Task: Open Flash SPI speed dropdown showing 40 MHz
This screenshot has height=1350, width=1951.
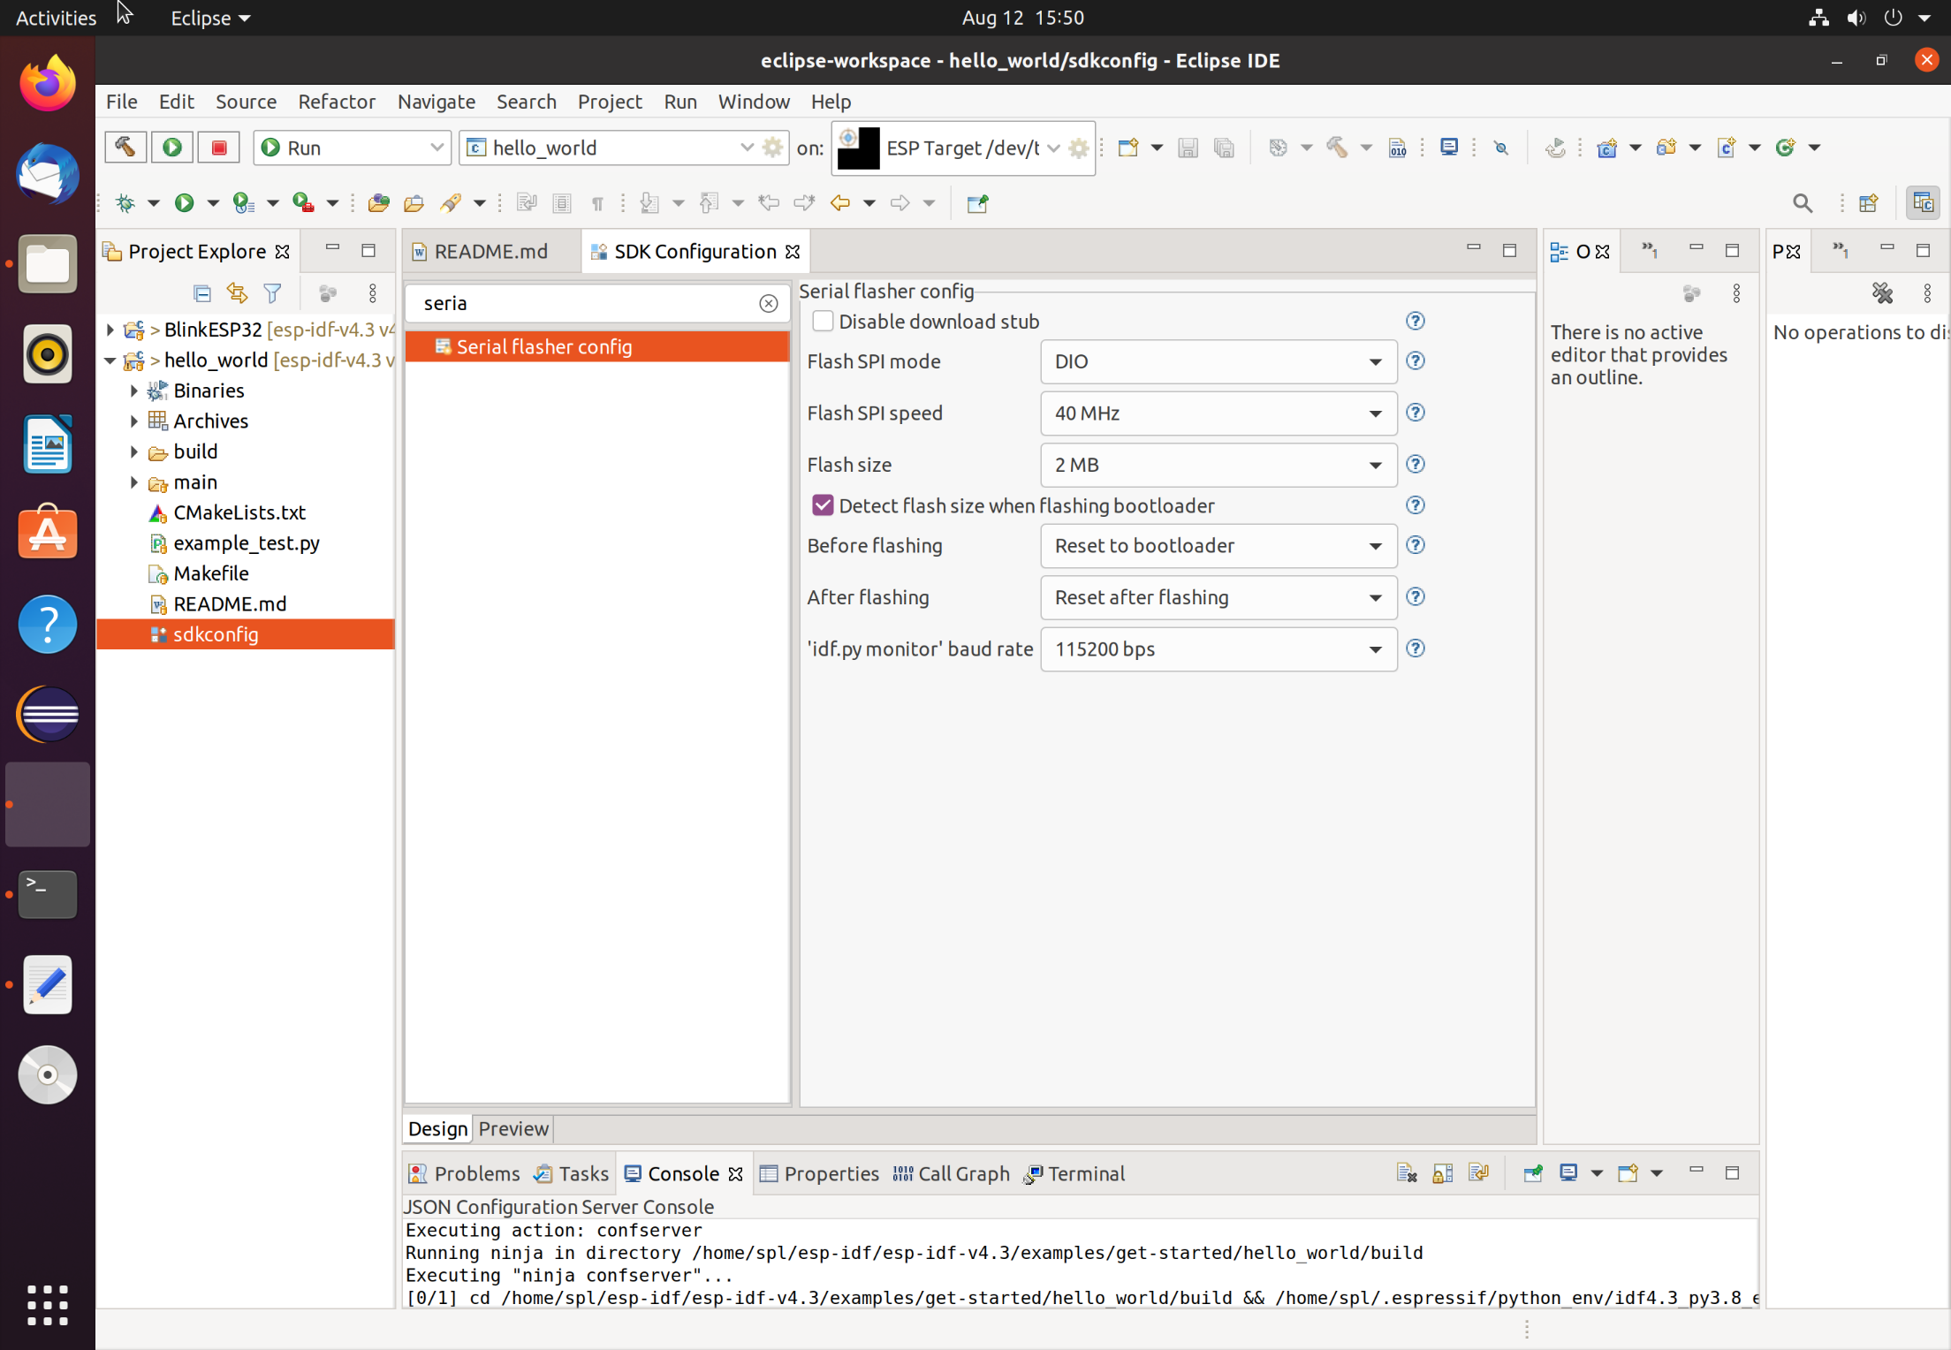Action: point(1218,413)
